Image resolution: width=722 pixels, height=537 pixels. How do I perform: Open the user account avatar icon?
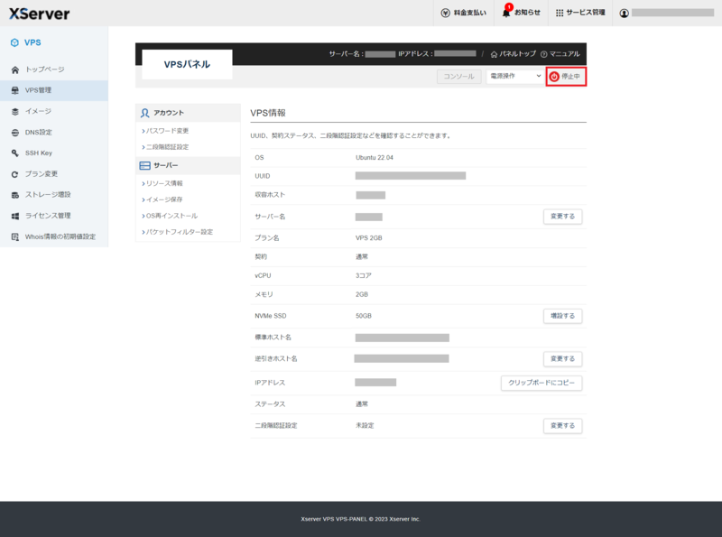tap(624, 14)
